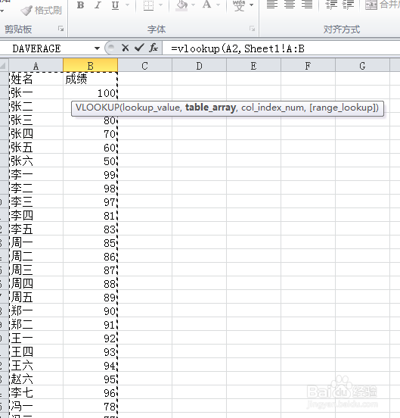Select column C header

click(144, 66)
